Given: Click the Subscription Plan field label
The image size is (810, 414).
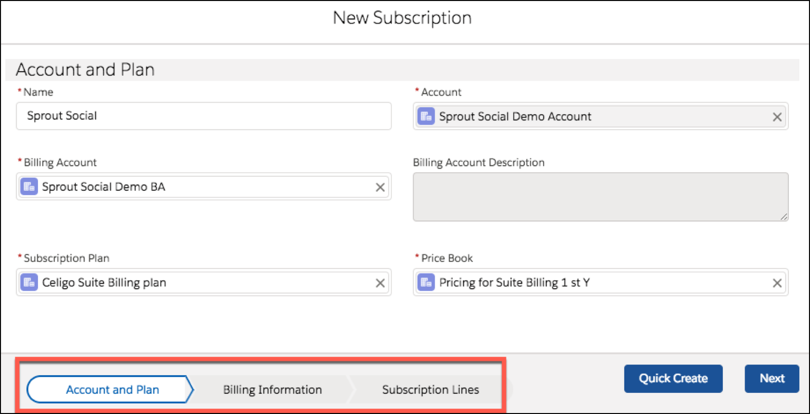Looking at the screenshot, I should click(66, 258).
